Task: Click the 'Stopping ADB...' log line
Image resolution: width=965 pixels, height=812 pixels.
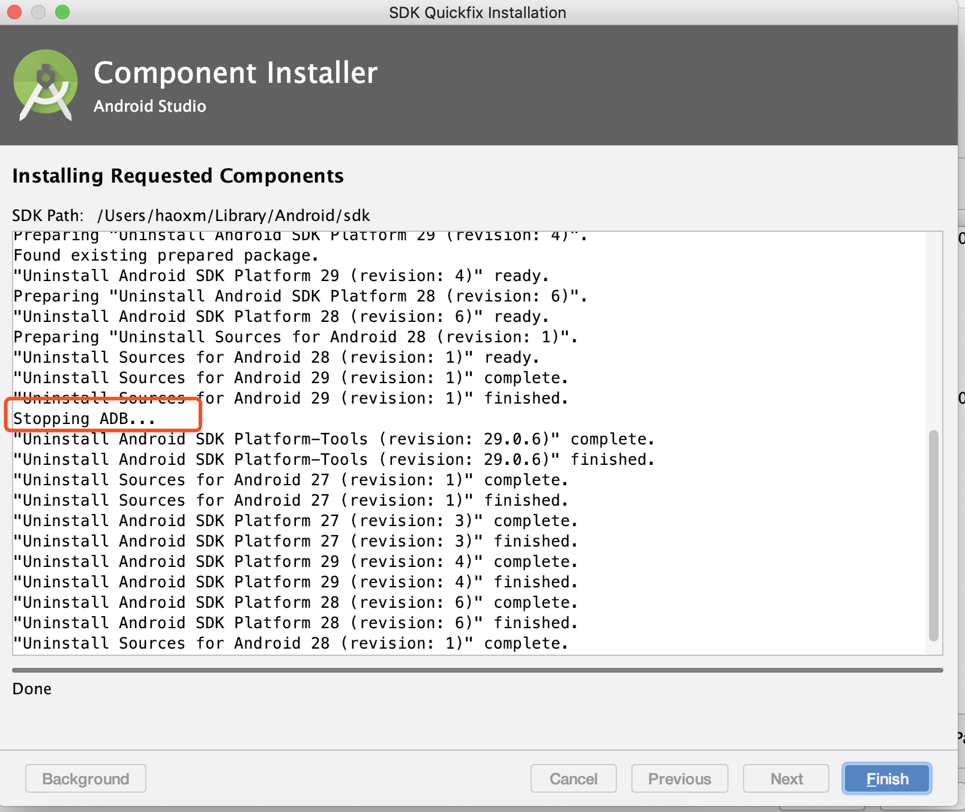Action: coord(85,419)
